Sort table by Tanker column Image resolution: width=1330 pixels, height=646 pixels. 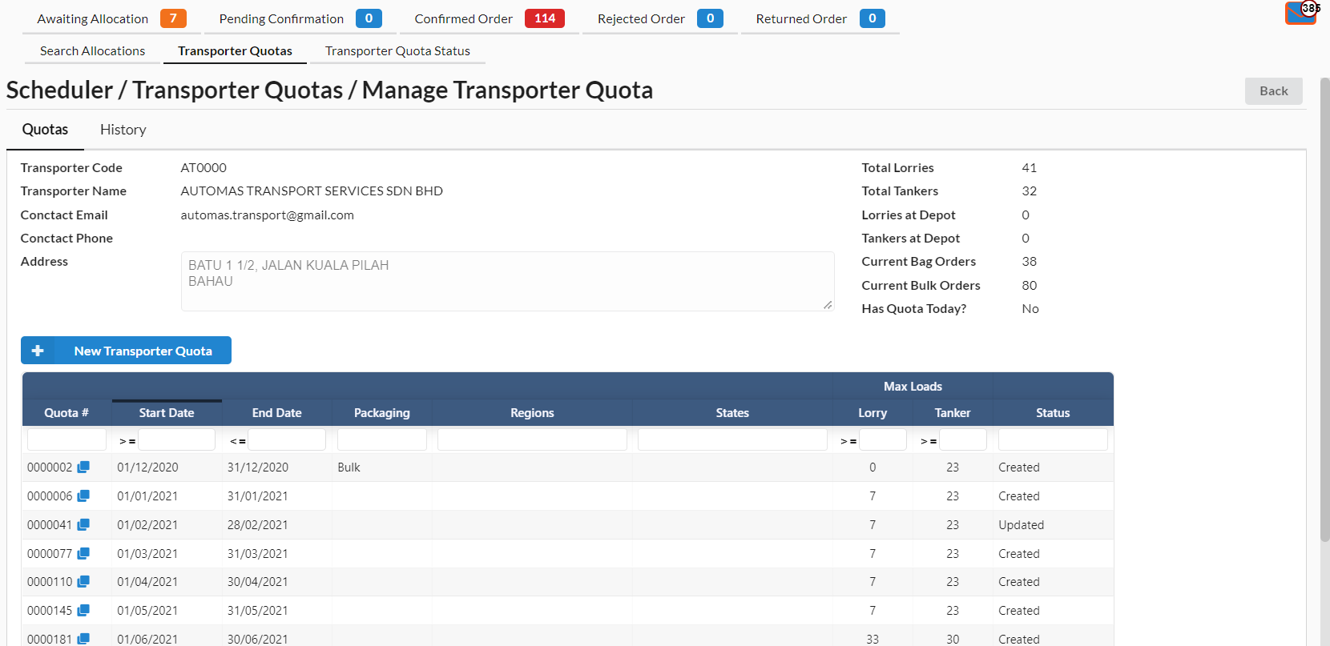click(x=953, y=412)
